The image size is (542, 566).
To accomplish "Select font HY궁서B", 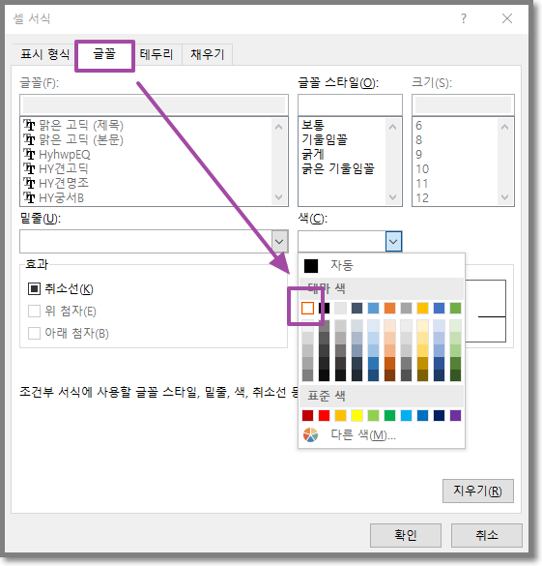I will pyautogui.click(x=54, y=197).
